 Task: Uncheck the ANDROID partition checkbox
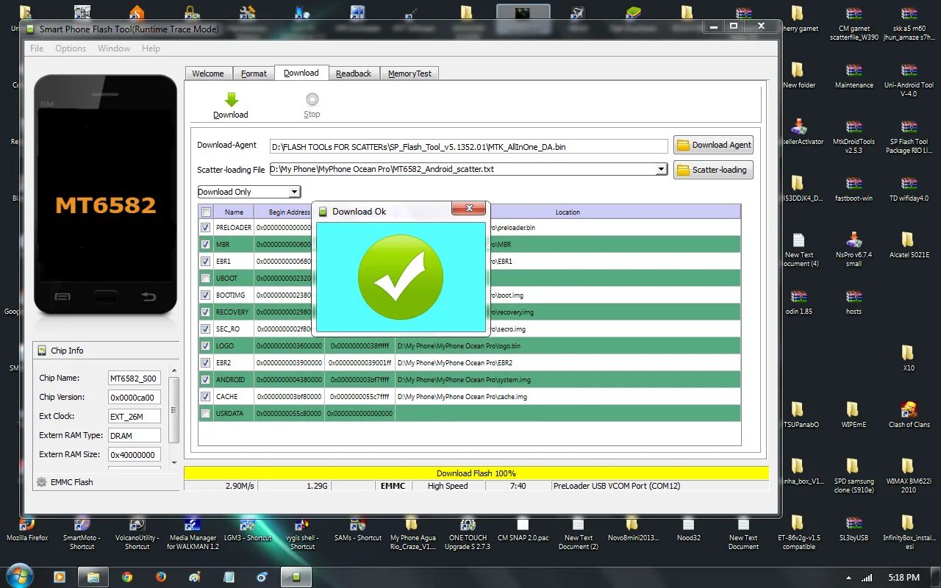(x=206, y=380)
